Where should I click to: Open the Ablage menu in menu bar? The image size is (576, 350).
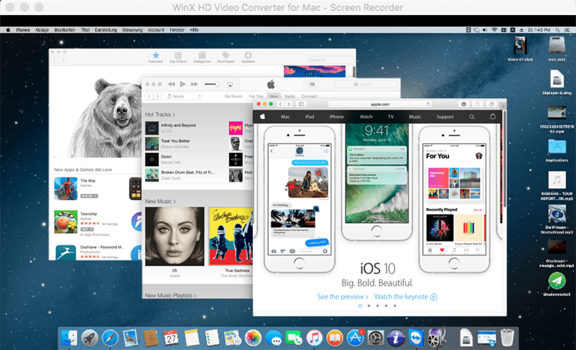coord(42,30)
